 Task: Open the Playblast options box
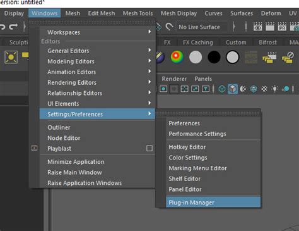pos(149,148)
